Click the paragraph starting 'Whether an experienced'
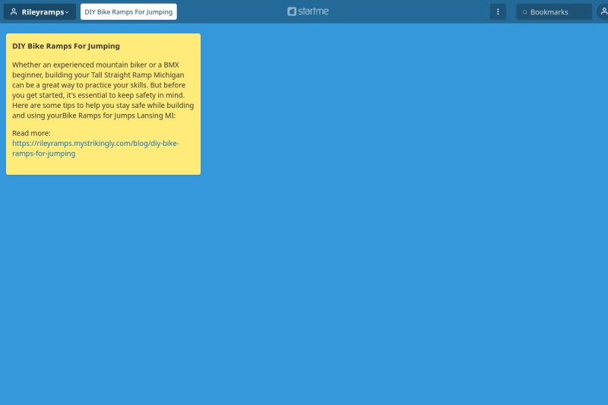Viewport: 608px width, 405px height. [103, 90]
